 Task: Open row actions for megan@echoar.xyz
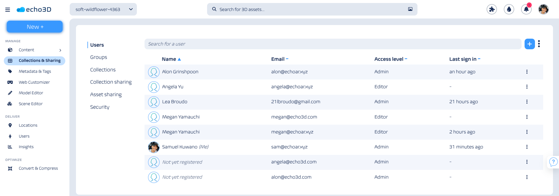click(527, 132)
